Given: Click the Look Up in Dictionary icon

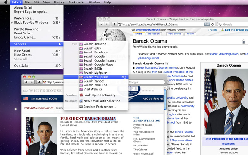Looking at the screenshot, I should 81,95.
